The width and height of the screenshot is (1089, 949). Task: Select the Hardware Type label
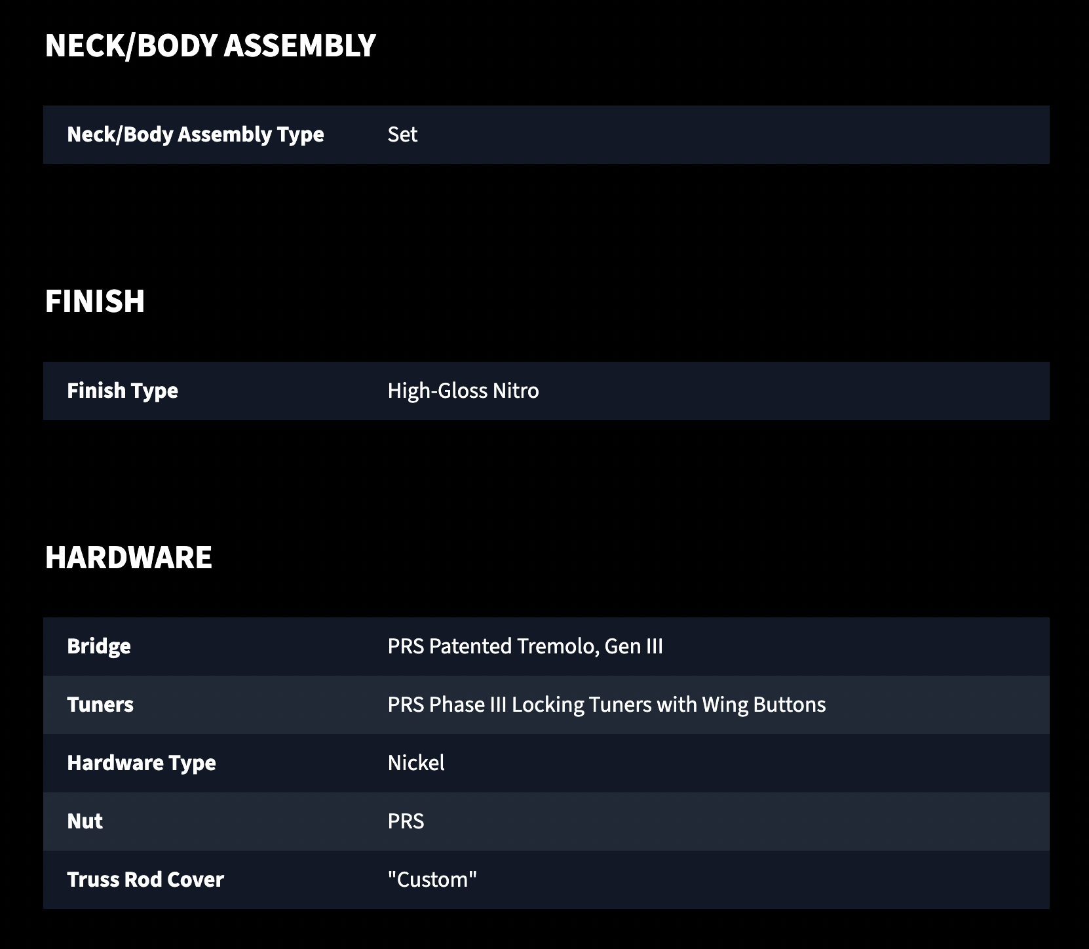pos(142,763)
